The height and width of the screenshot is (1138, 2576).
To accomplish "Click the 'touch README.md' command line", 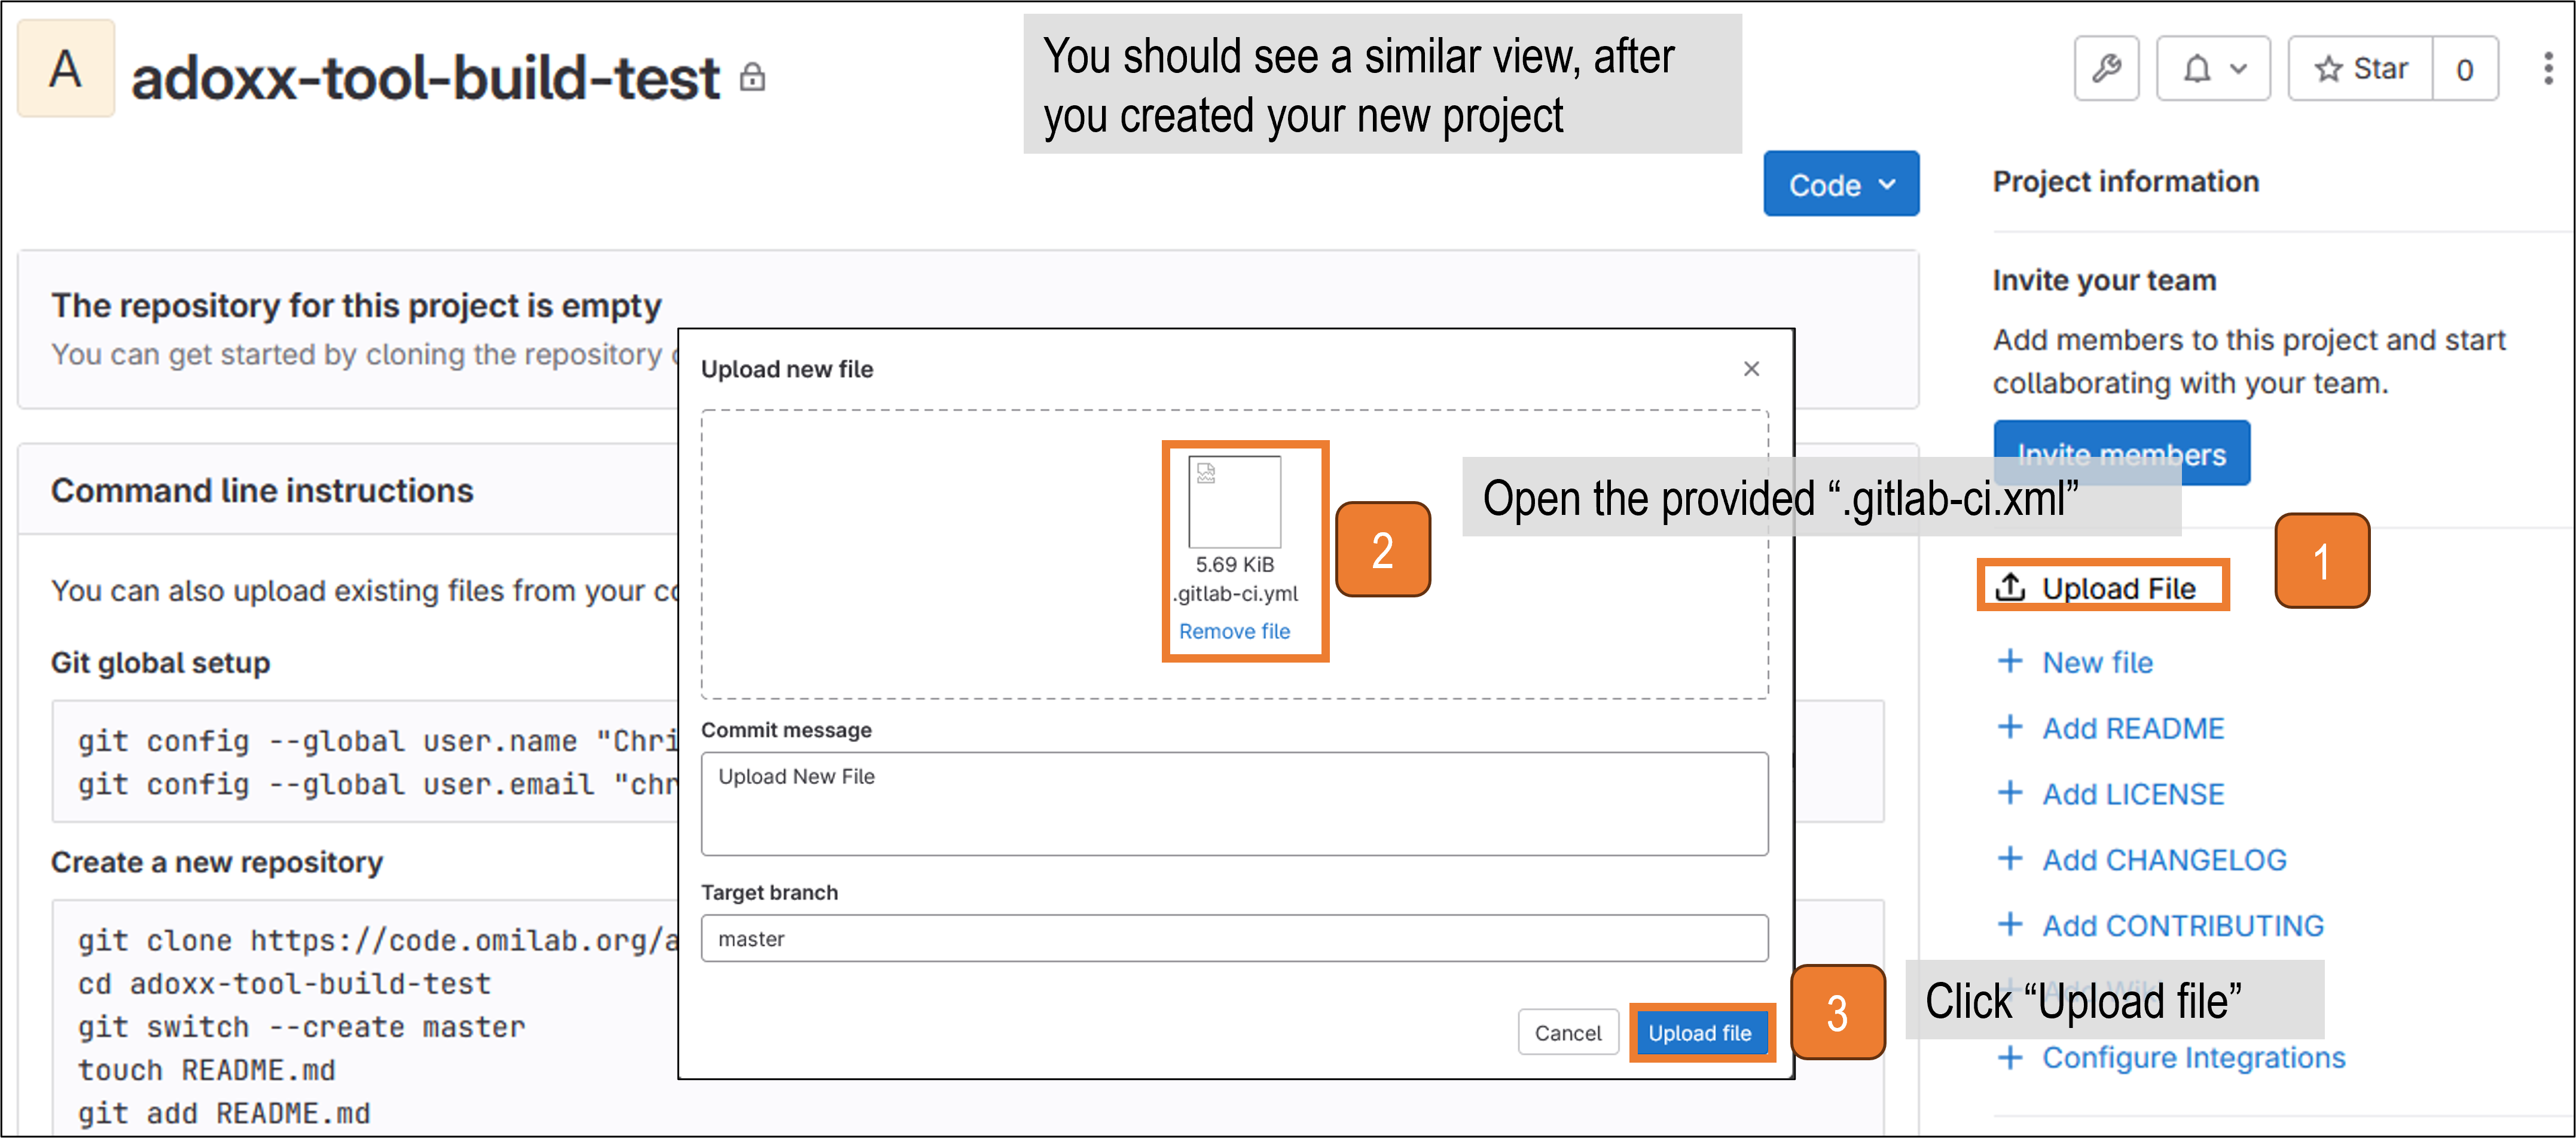I will [x=207, y=1070].
